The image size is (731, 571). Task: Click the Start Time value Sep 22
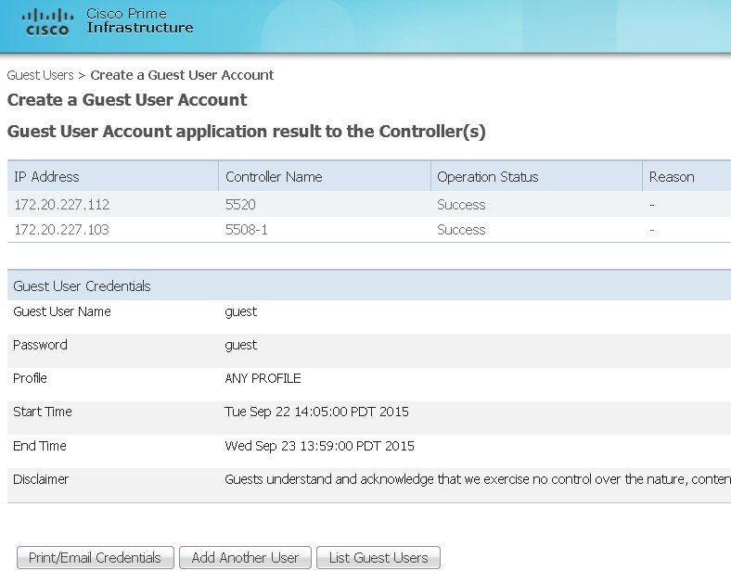(316, 412)
